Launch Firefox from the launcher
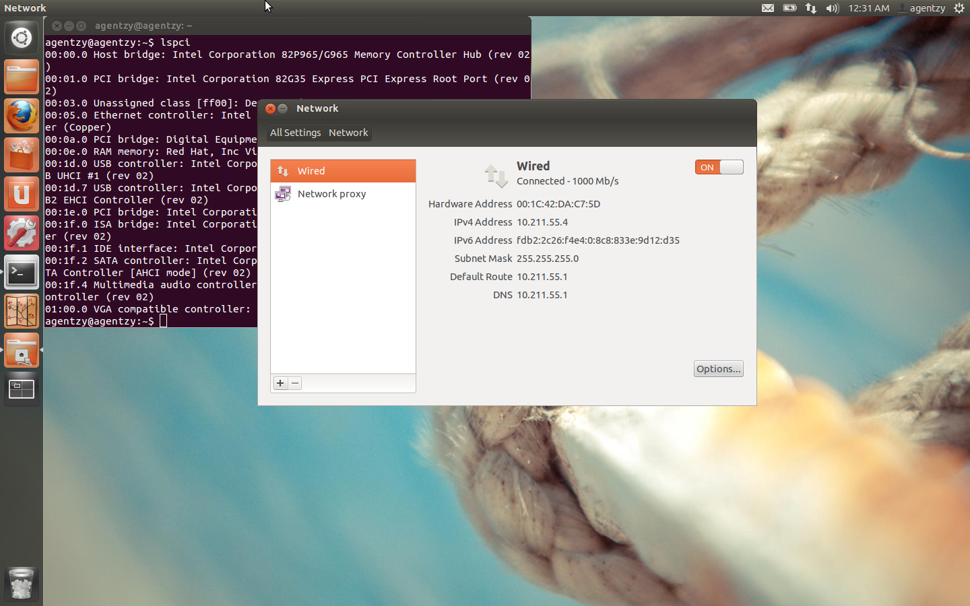Viewport: 970px width, 606px height. click(22, 116)
